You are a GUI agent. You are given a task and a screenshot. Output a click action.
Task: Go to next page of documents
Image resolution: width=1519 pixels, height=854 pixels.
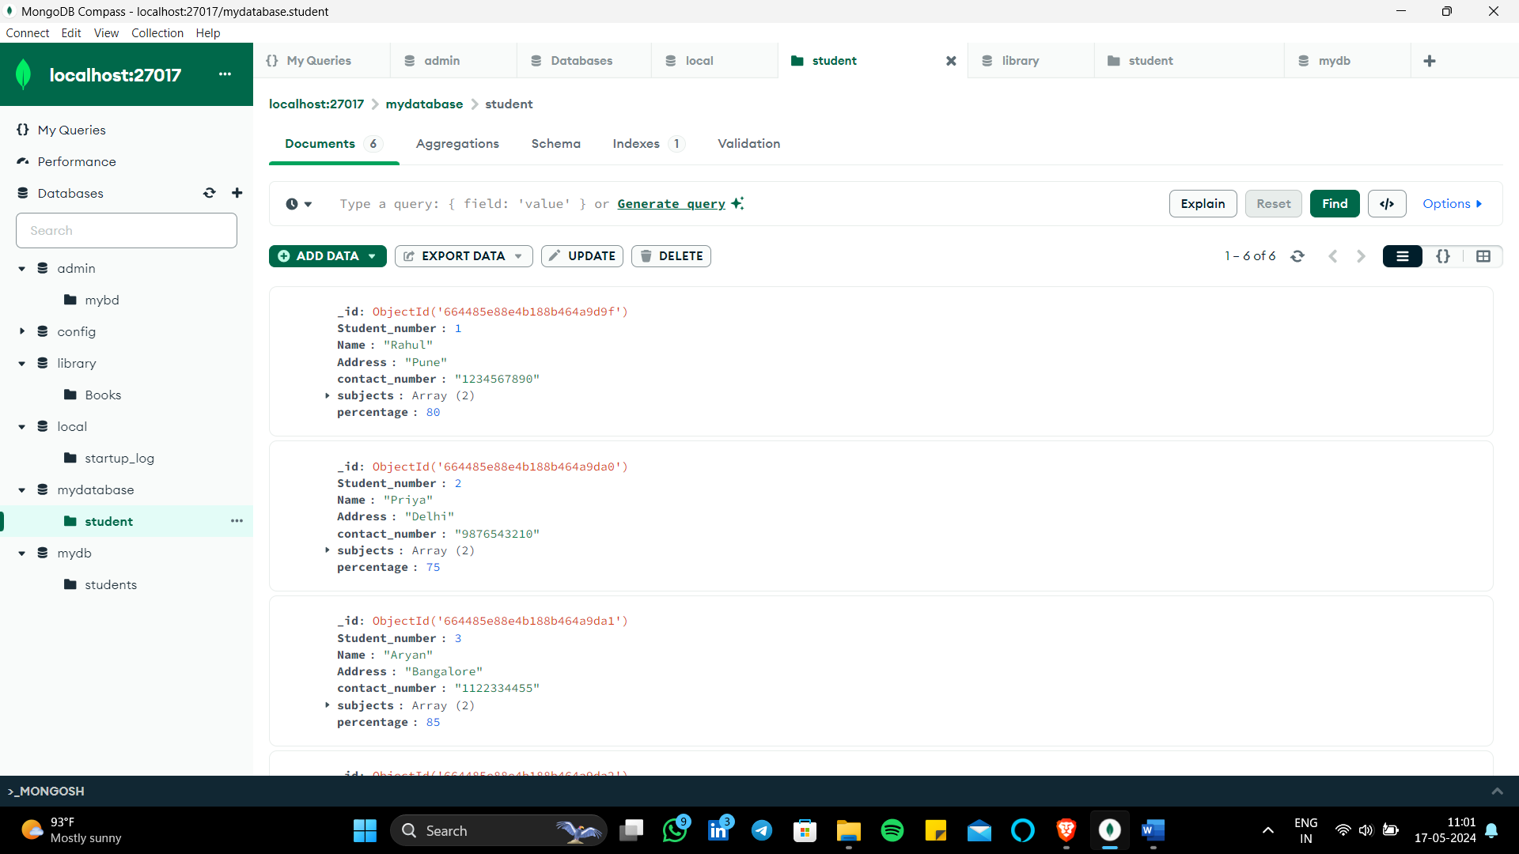coord(1361,256)
